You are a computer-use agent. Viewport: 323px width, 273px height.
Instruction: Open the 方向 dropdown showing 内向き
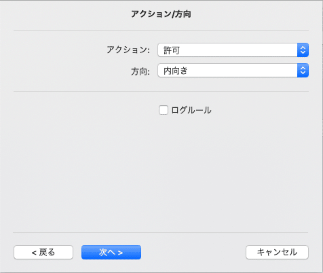pyautogui.click(x=233, y=71)
